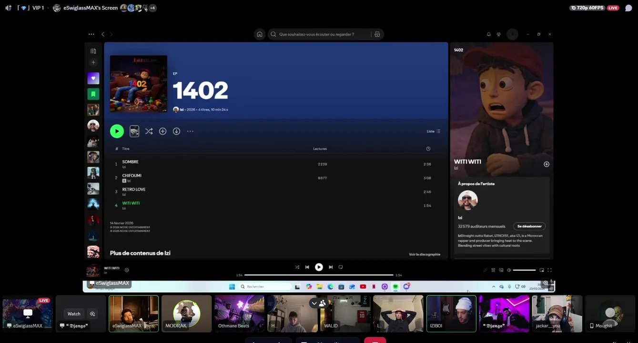Go back in Spotify navigation
638x343 pixels.
coord(103,34)
